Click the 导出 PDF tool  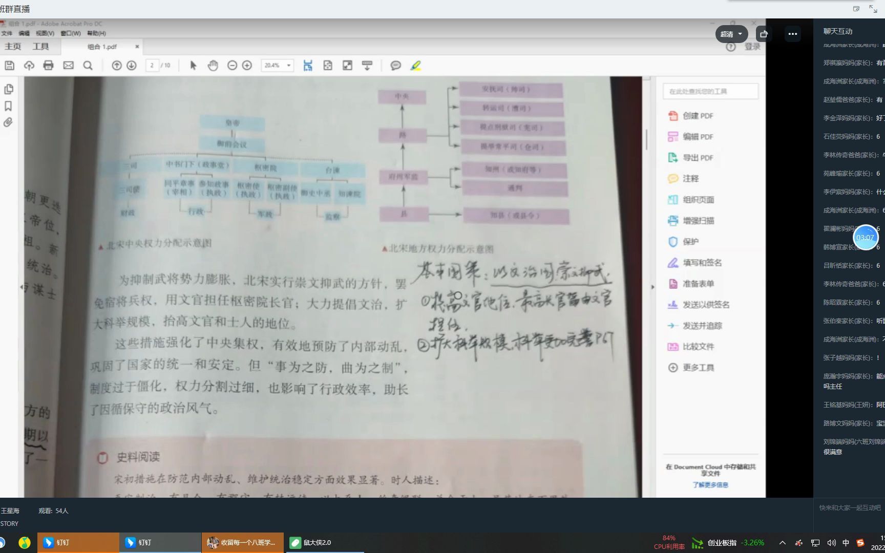(x=690, y=158)
